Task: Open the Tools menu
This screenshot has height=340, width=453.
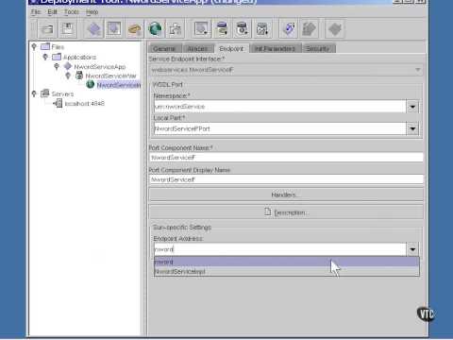Action: pyautogui.click(x=72, y=12)
